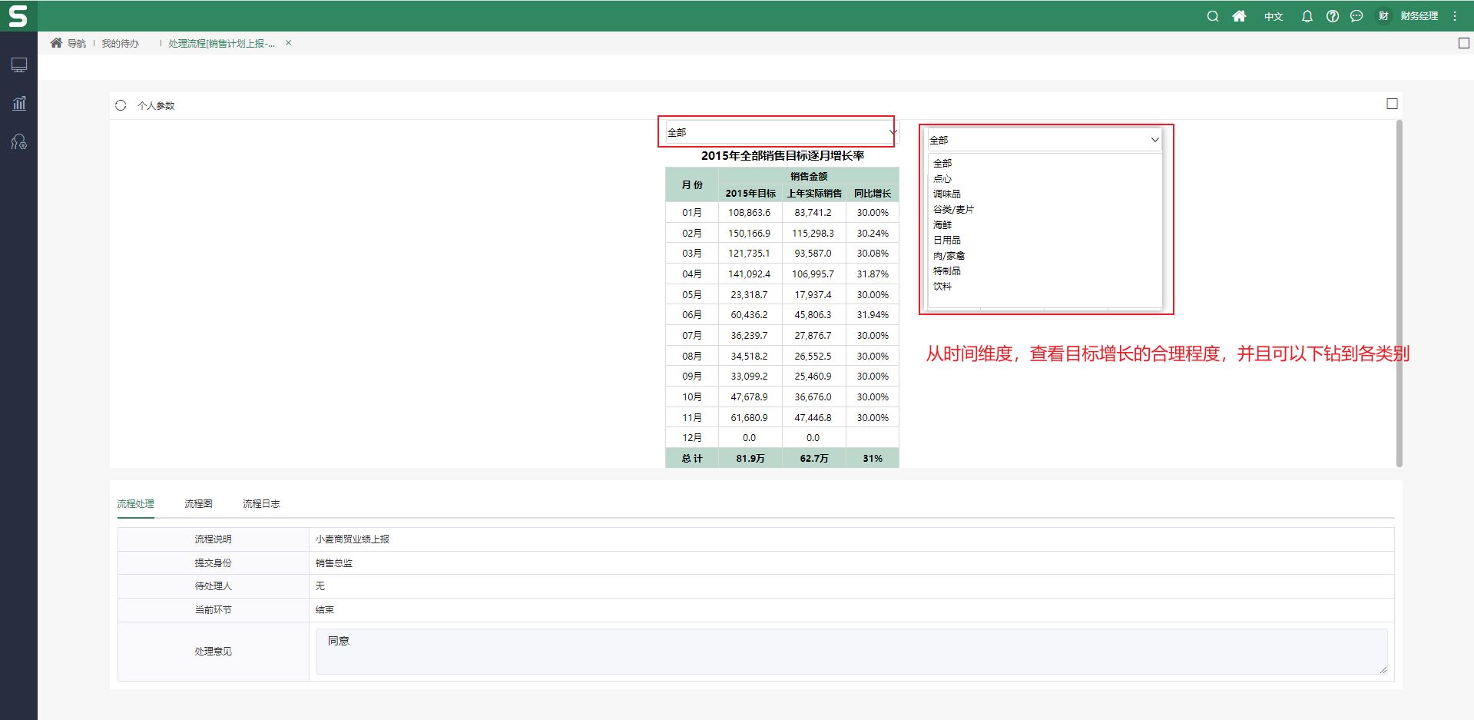Open help question mark icon
The height and width of the screenshot is (720, 1474).
1333,16
